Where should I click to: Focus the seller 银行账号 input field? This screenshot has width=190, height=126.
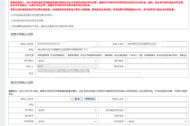(x=157, y=61)
